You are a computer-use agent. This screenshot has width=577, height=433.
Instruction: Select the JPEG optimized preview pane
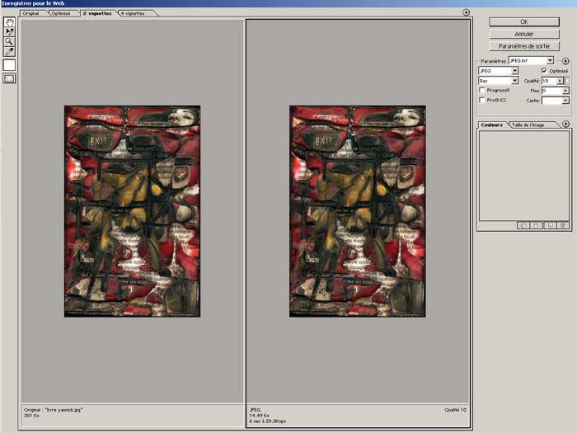[x=358, y=211]
